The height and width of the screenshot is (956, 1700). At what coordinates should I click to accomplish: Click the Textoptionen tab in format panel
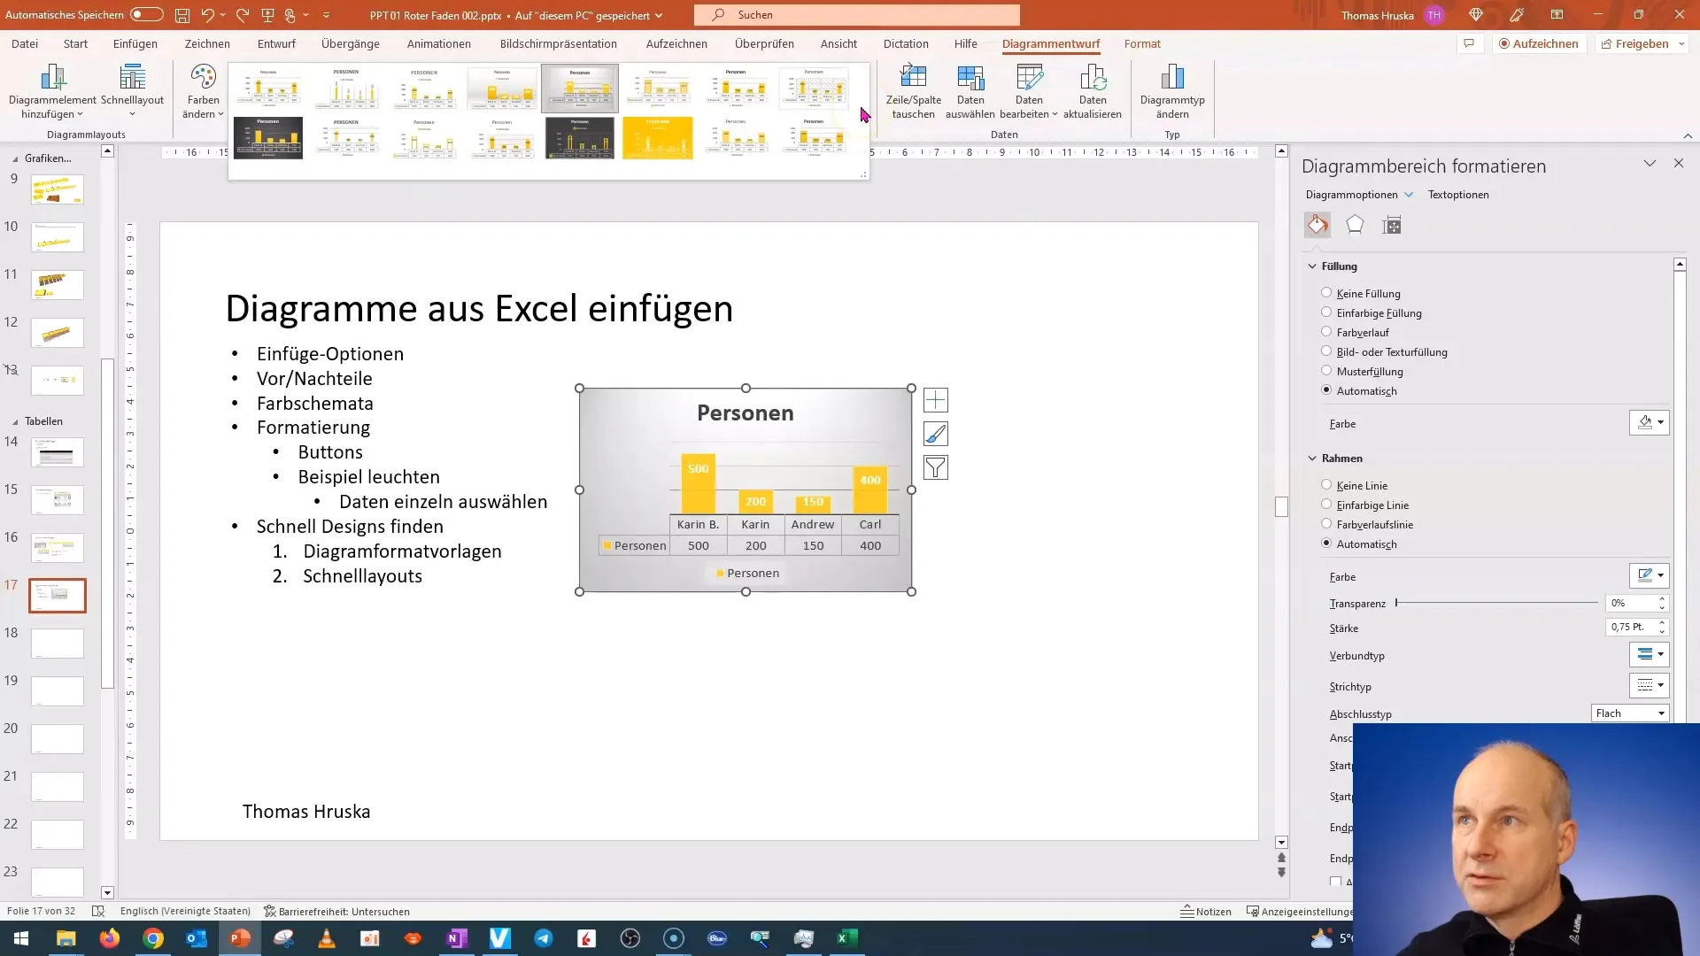(1459, 194)
